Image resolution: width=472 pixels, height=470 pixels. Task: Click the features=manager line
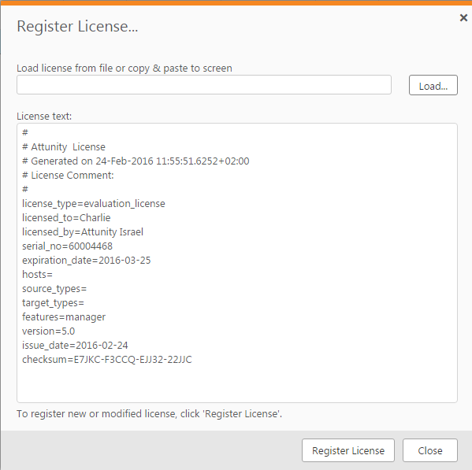pyautogui.click(x=64, y=317)
